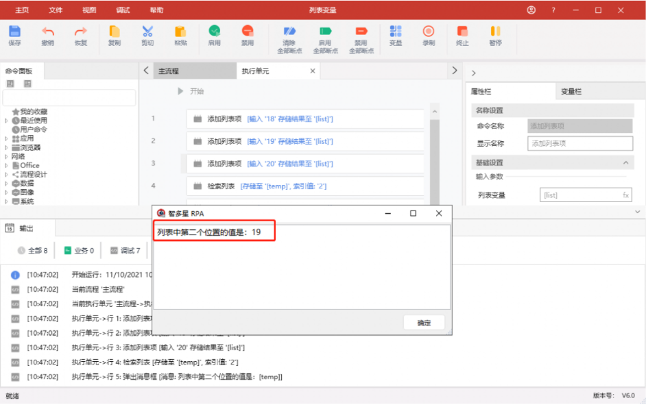Collapse the 基础设置 section chevron
646x407 pixels.
click(x=625, y=163)
